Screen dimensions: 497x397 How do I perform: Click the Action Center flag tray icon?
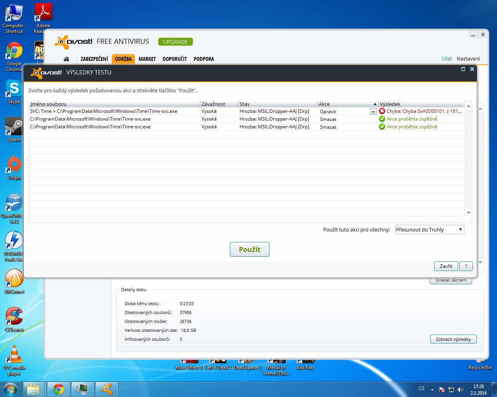(442, 390)
